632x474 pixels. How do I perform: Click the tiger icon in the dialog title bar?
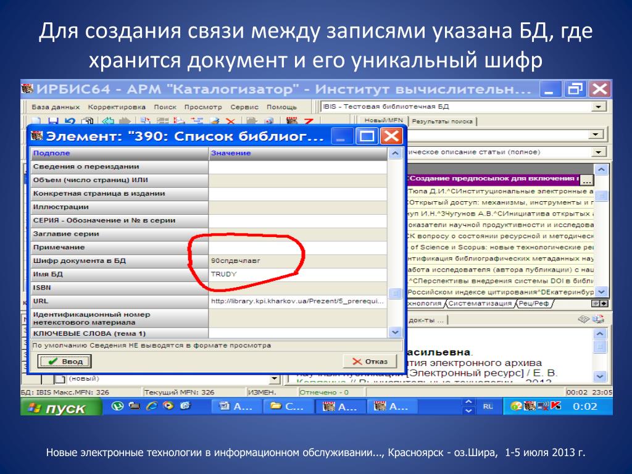[x=36, y=136]
